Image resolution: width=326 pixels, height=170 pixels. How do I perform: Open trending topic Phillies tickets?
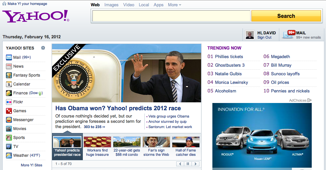229,56
